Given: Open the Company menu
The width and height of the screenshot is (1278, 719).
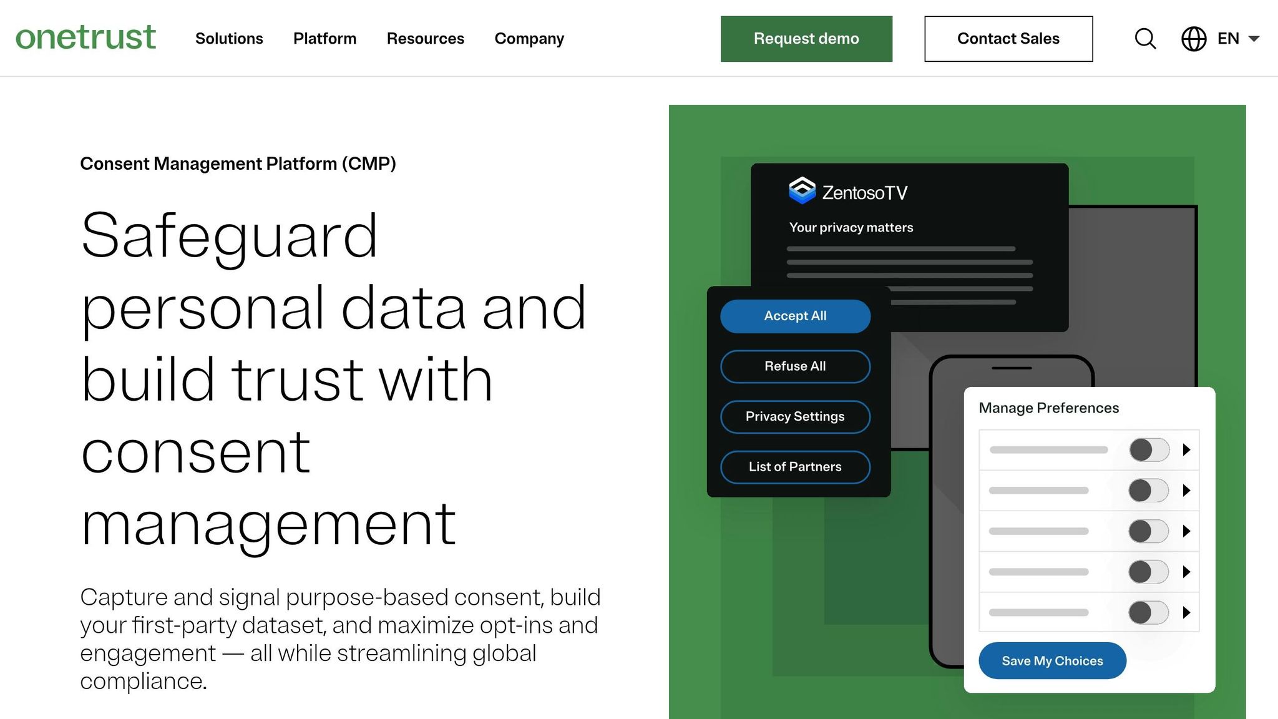Looking at the screenshot, I should pyautogui.click(x=529, y=39).
